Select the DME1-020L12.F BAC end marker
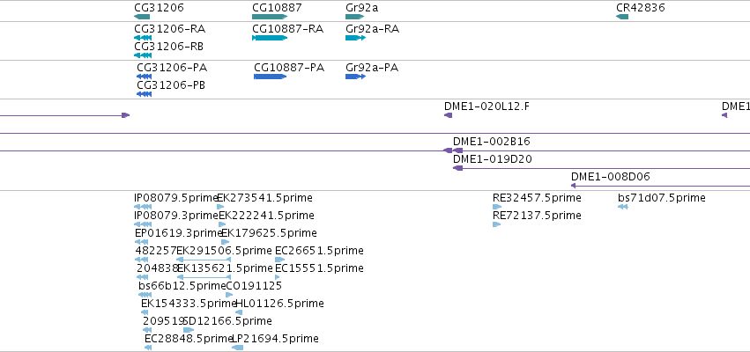The height and width of the screenshot is (352, 750). (449, 115)
